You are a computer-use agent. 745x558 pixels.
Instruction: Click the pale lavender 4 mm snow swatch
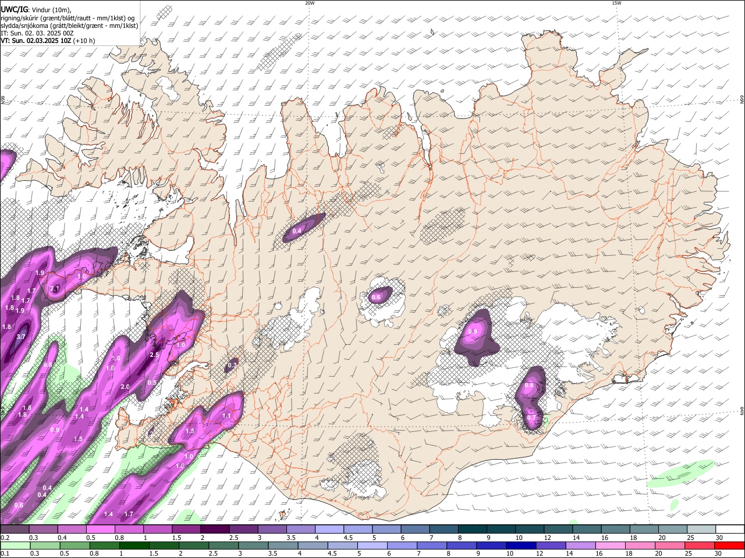click(329, 530)
